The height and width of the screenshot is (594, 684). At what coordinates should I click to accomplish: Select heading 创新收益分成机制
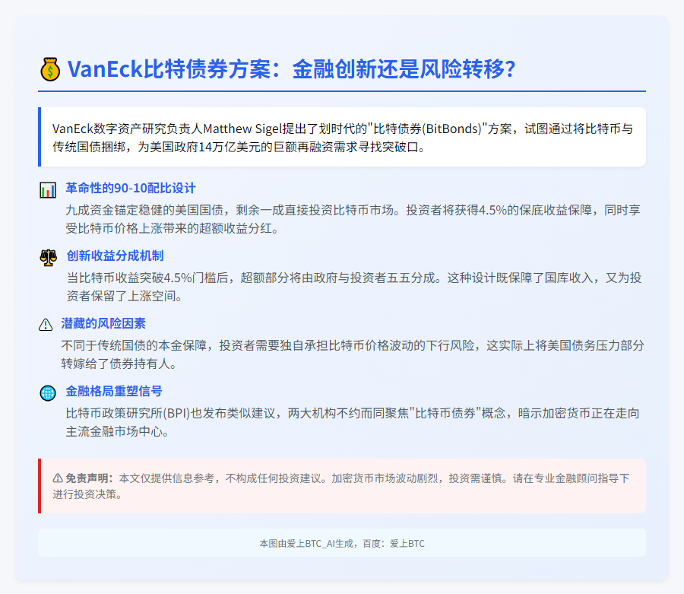pos(115,256)
